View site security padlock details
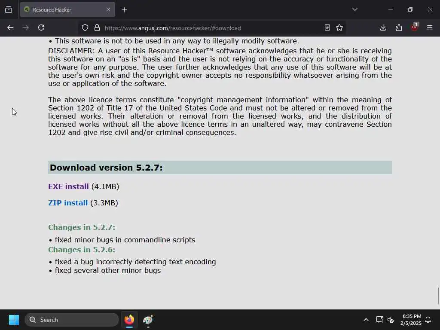 tap(97, 28)
